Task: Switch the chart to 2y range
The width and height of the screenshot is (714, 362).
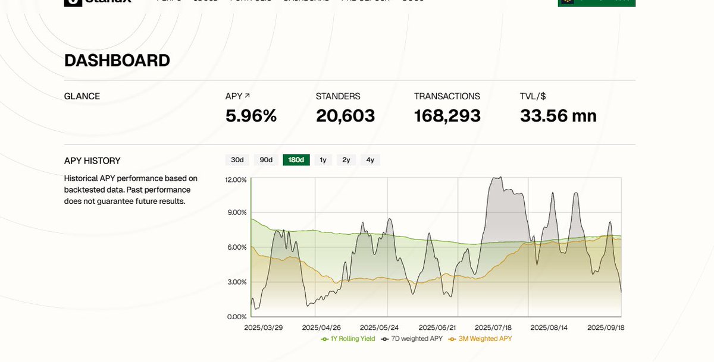Action: coord(346,160)
